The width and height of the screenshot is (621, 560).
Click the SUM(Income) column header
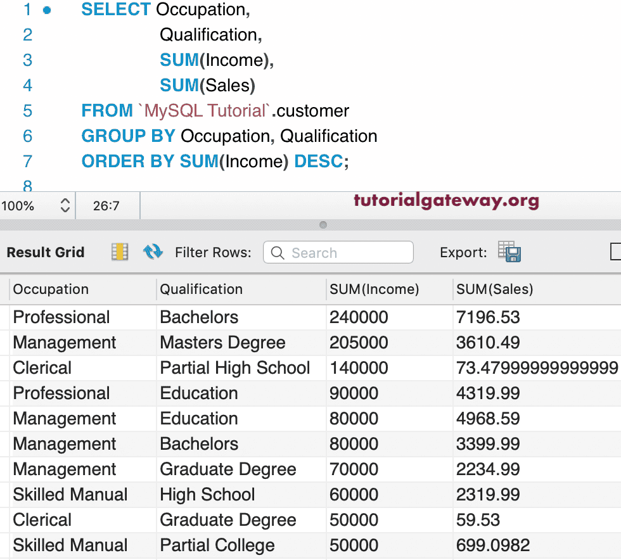point(374,290)
